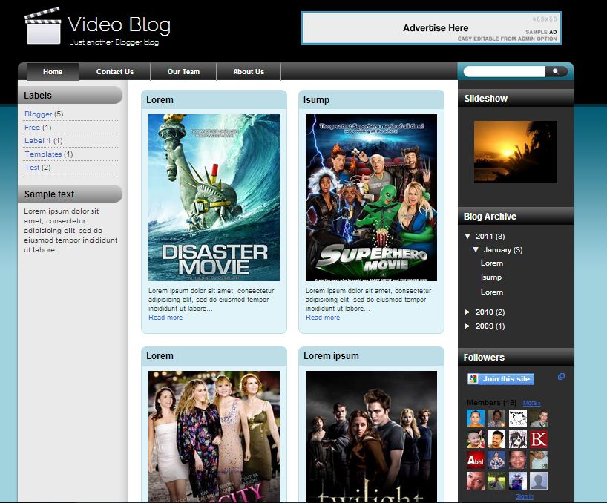Click the cartoon muscleman follower avatar
Image resolution: width=607 pixels, height=503 pixels.
496,460
